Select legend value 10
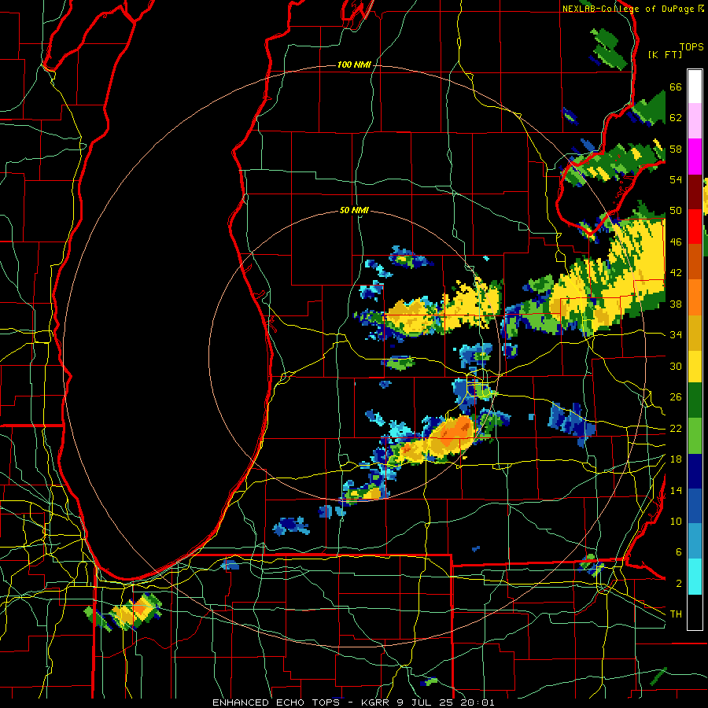The height and width of the screenshot is (708, 708). [x=676, y=521]
